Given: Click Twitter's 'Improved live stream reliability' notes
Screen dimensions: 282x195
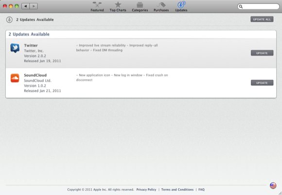Looking at the screenshot, I should coord(117,48).
